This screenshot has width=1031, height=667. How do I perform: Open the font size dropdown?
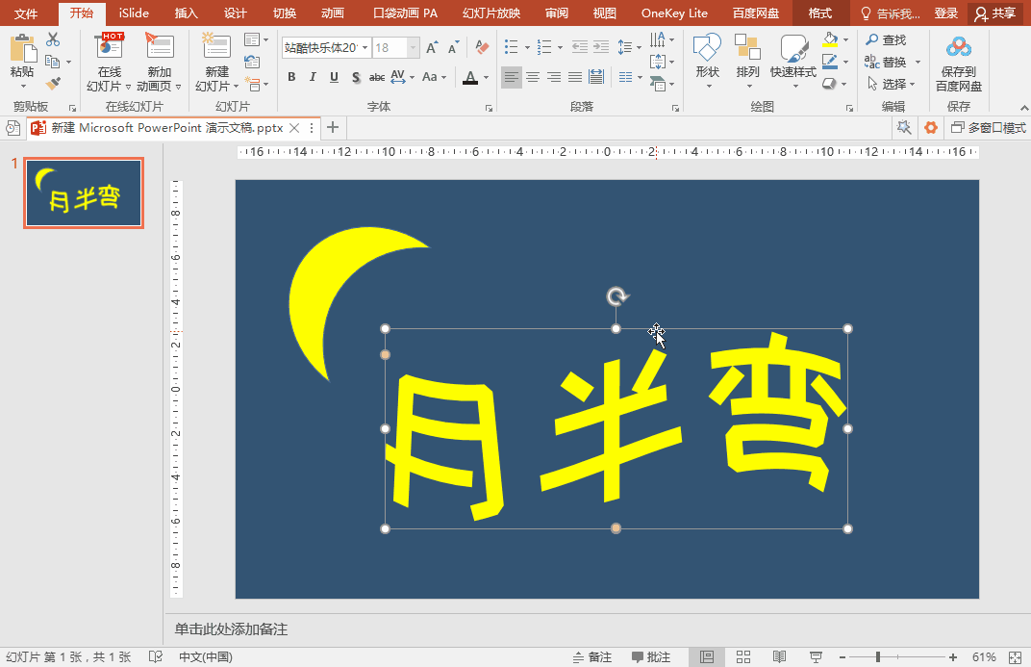(x=413, y=47)
